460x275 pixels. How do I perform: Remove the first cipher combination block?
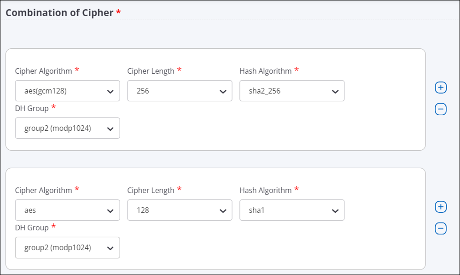pyautogui.click(x=441, y=109)
